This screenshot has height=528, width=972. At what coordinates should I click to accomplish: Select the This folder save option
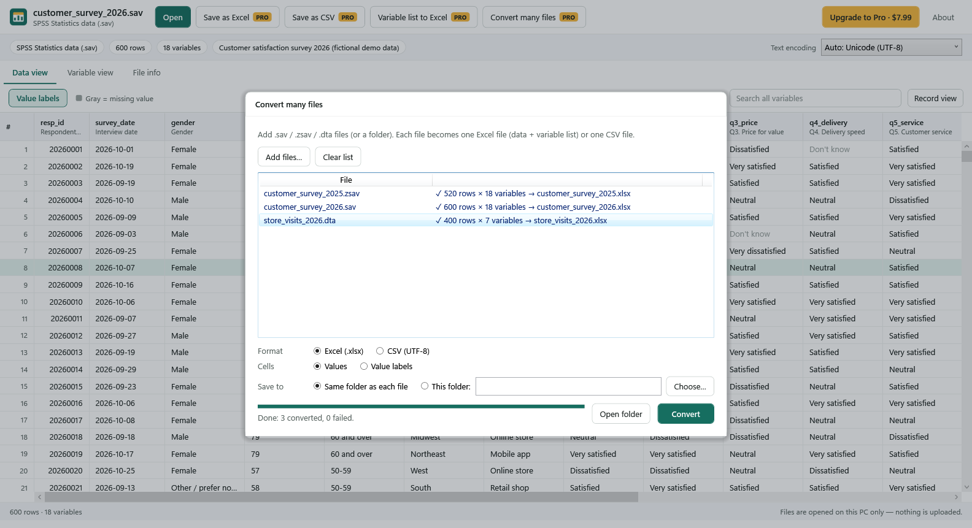(x=445, y=386)
